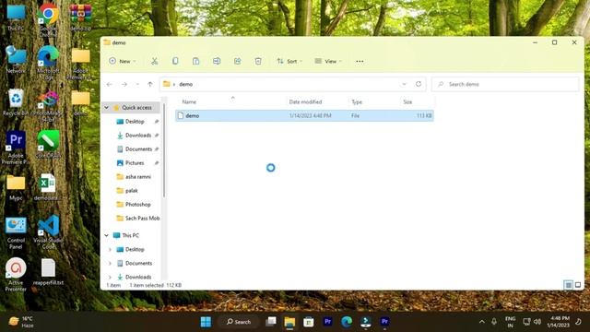
Task: Open the Photoshop folder in sidebar
Action: [137, 205]
